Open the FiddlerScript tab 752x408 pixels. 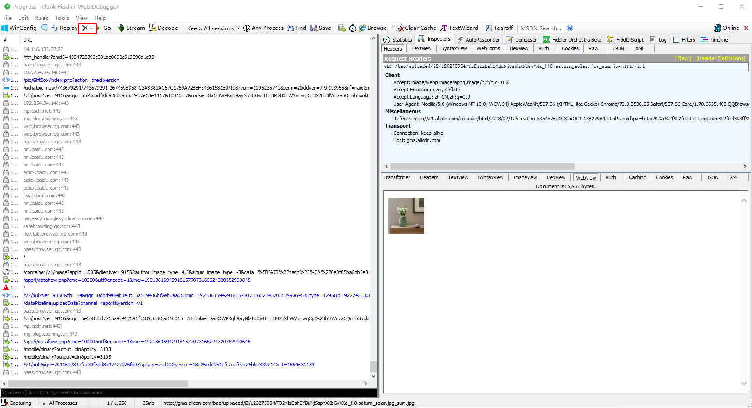[625, 40]
